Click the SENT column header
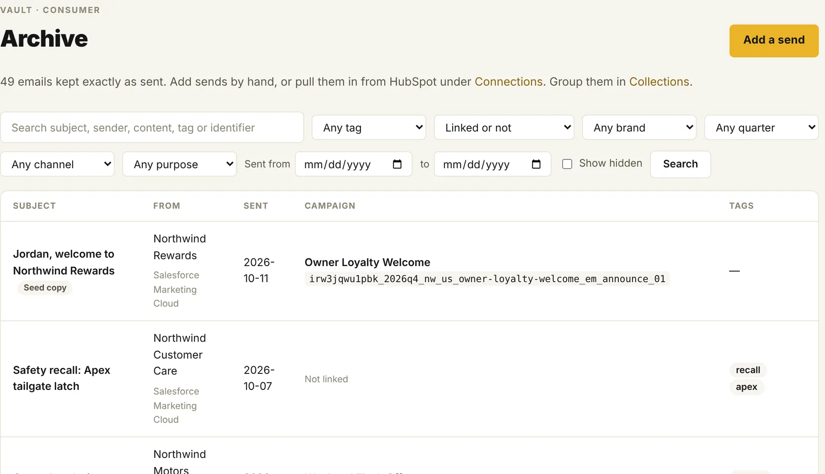Screen dimensions: 825x474 coord(256,206)
